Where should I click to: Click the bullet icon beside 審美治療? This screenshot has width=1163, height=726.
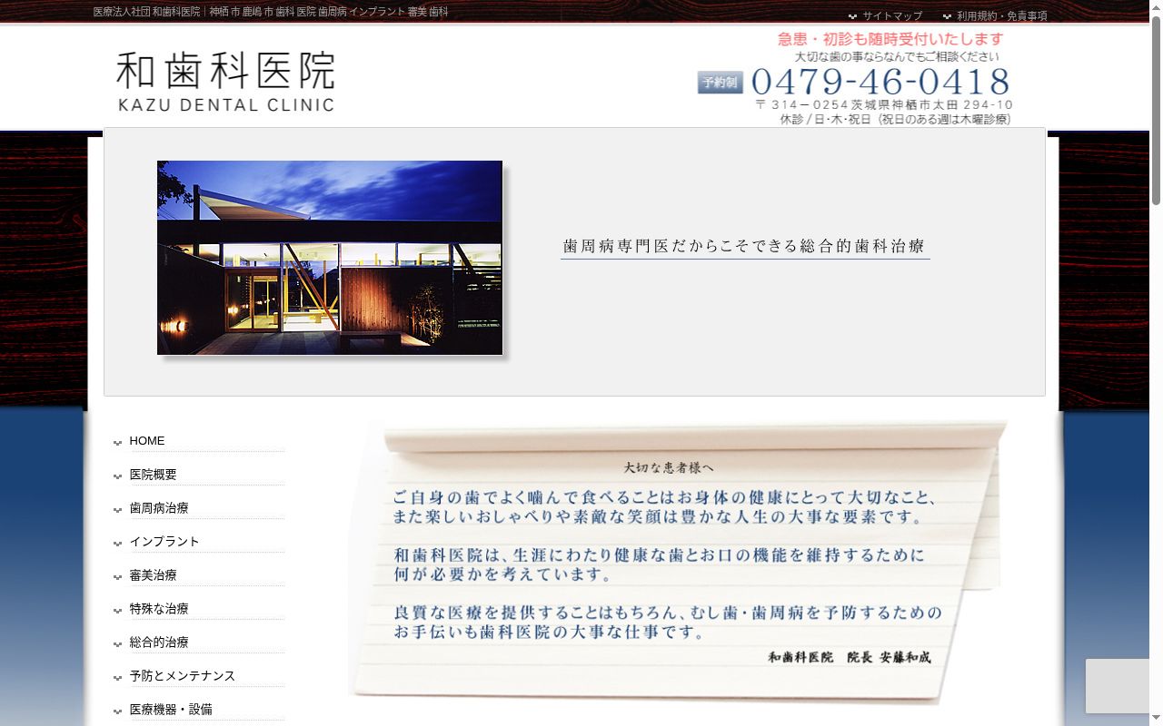[117, 577]
